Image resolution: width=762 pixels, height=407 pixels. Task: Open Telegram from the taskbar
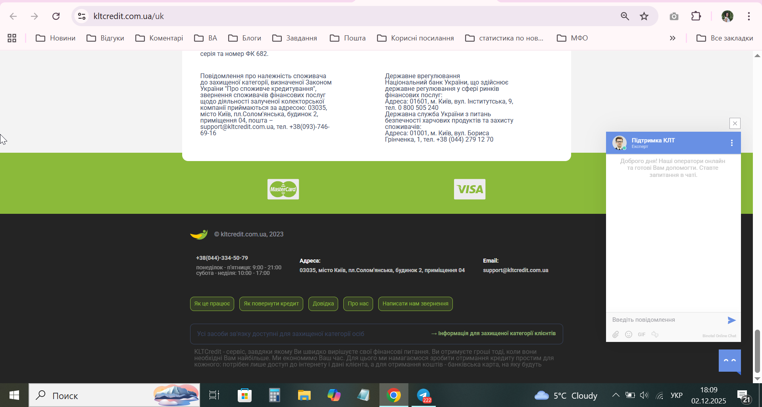423,395
